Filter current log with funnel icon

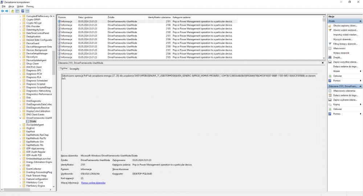pos(330,44)
